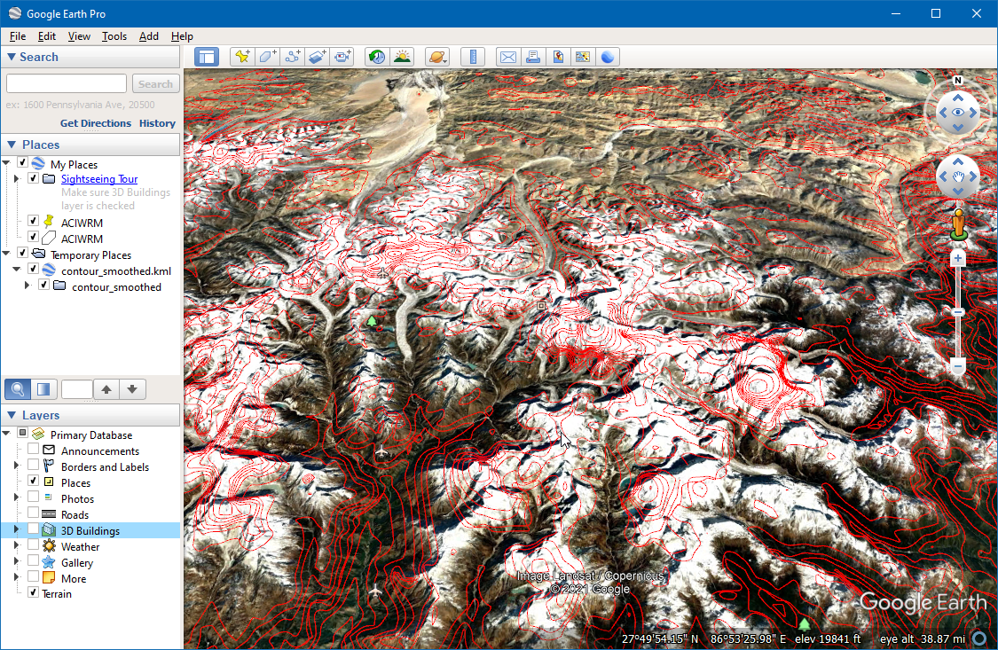This screenshot has height=650, width=998.
Task: Open the Show Ruler tool
Action: (473, 57)
